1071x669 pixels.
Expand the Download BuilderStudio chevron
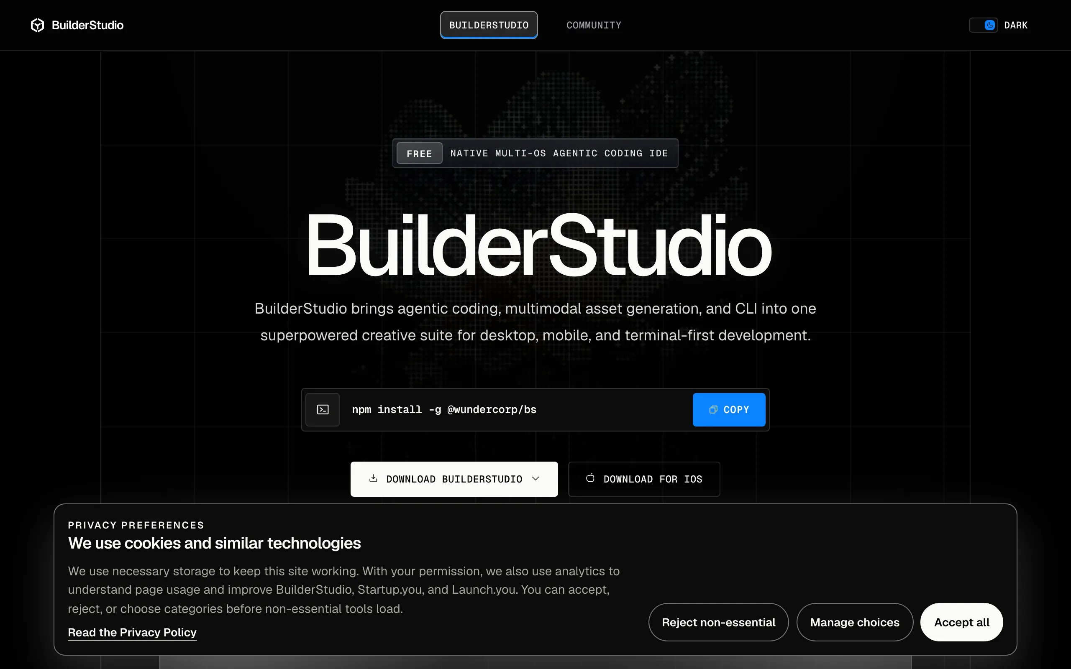click(535, 479)
